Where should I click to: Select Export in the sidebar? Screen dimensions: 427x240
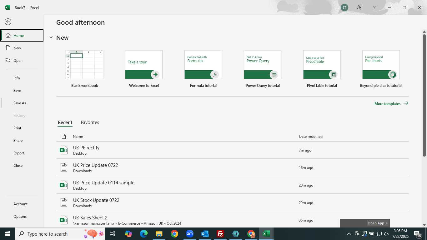tap(22, 153)
